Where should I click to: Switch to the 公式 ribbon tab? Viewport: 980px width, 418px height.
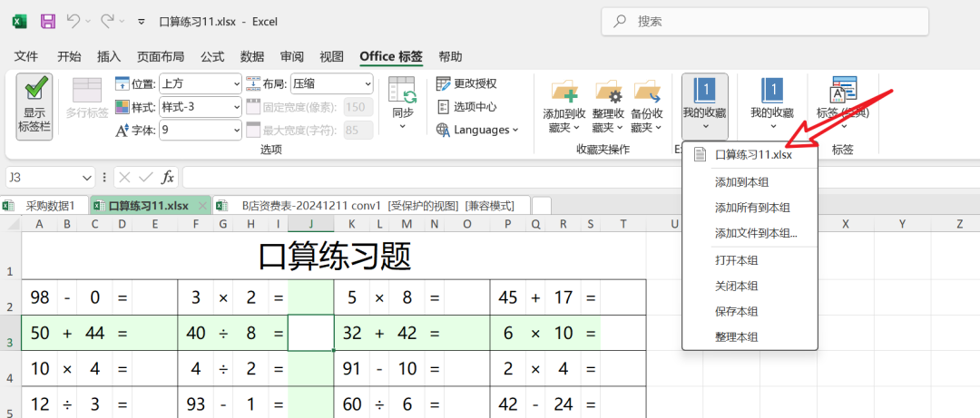click(211, 57)
